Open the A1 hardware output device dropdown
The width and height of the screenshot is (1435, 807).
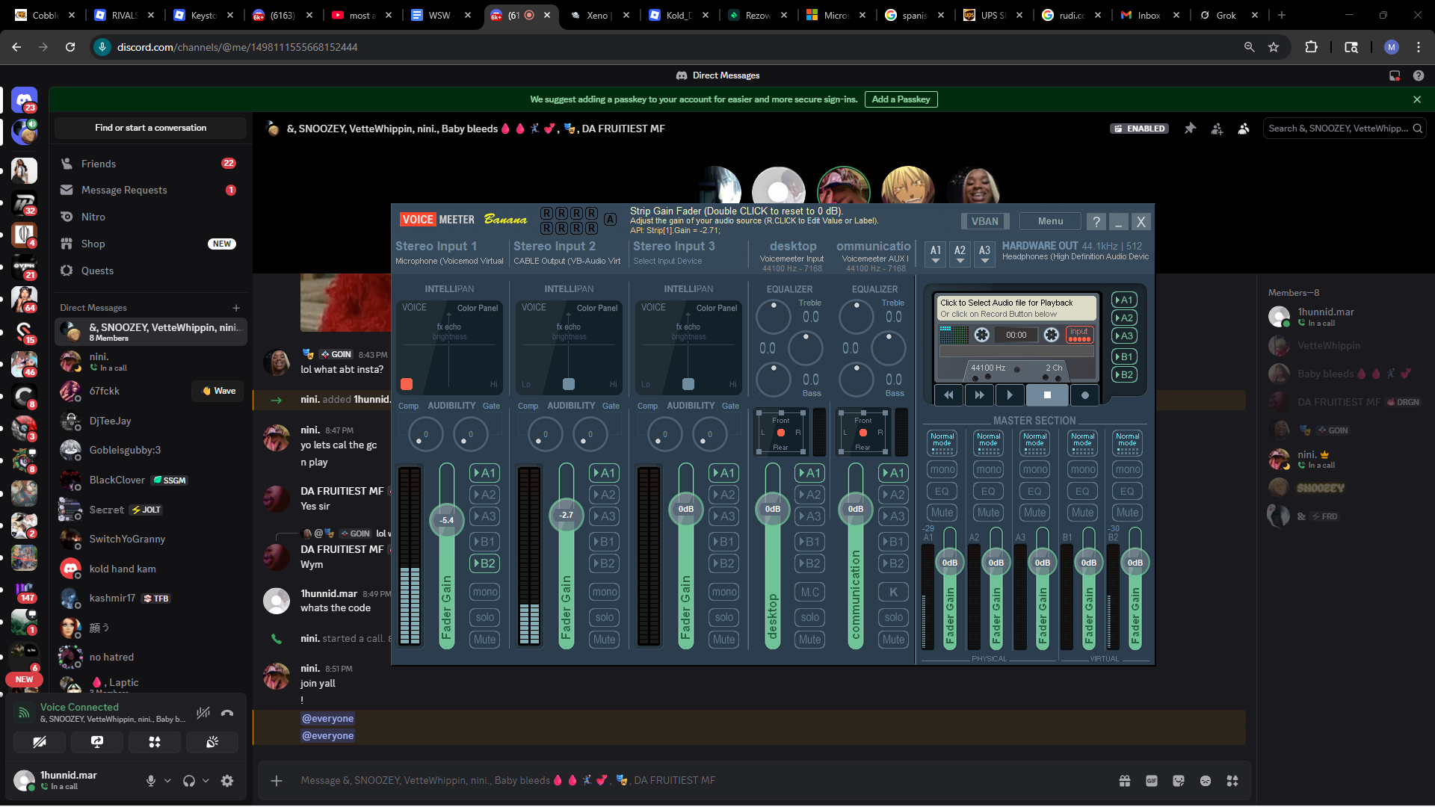936,254
